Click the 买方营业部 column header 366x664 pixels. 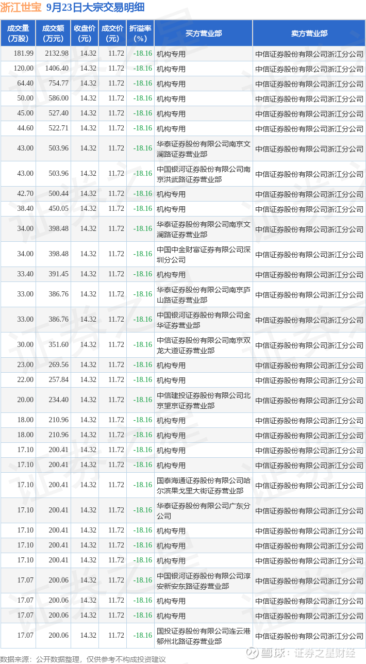pyautogui.click(x=204, y=34)
